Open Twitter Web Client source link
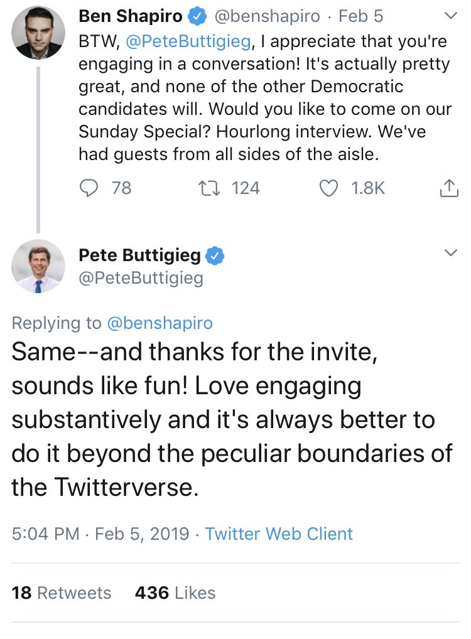 279,534
